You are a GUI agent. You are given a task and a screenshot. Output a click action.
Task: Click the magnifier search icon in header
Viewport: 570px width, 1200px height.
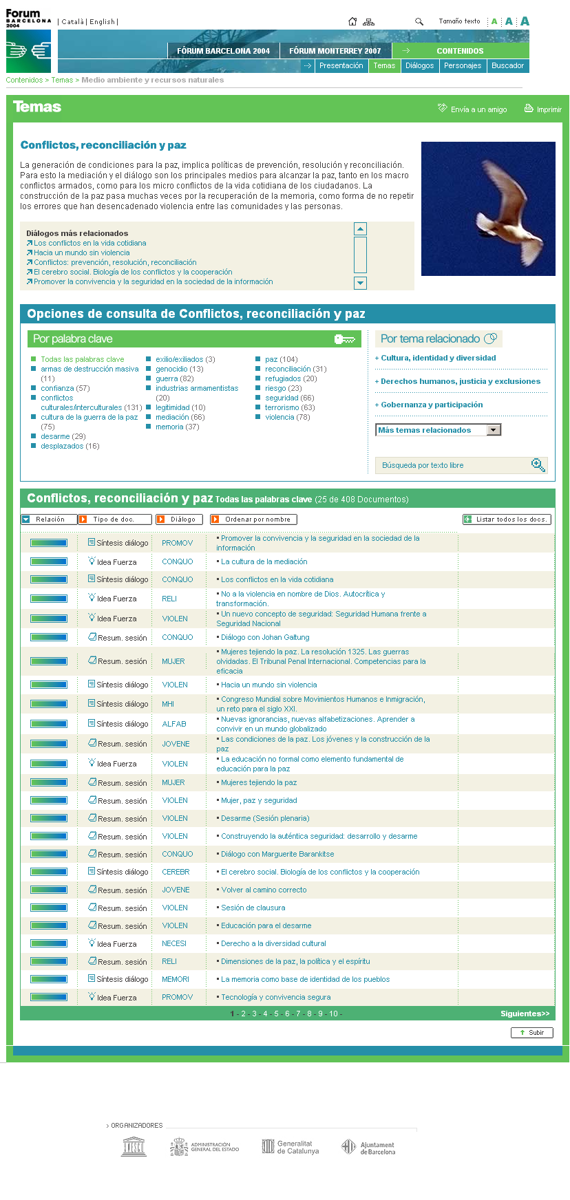coord(419,21)
